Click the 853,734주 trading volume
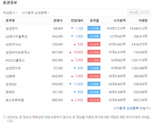 coord(141,100)
